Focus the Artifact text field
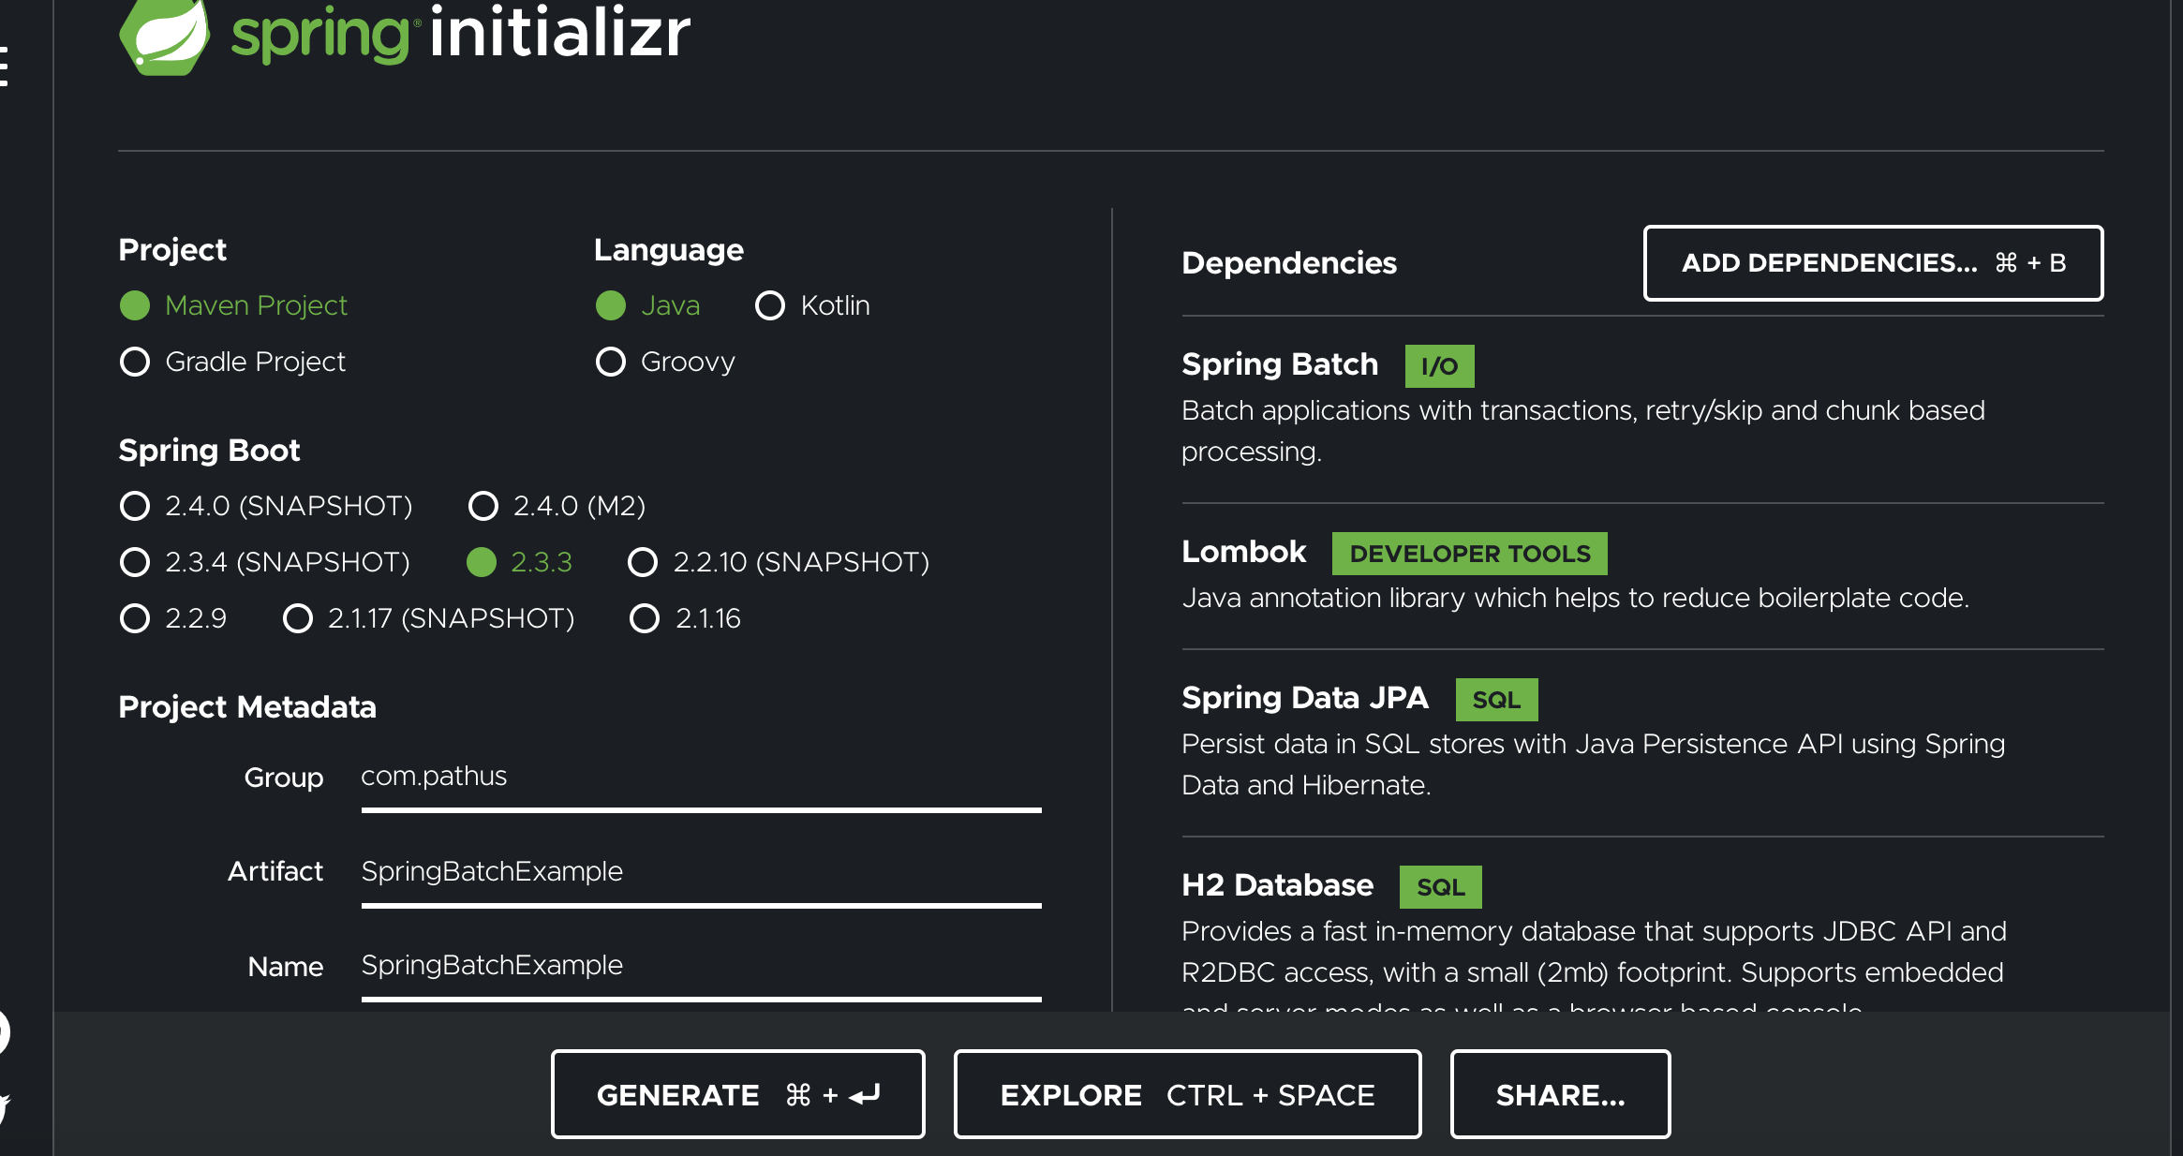Viewport: 2183px width, 1156px height. point(701,872)
